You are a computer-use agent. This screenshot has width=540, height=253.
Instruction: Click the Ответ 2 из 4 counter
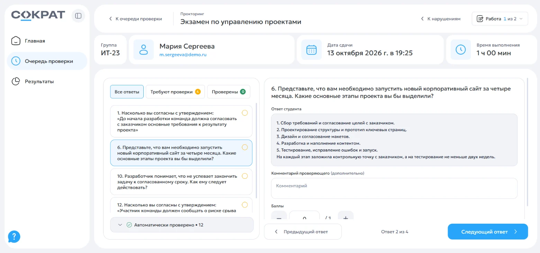395,232
